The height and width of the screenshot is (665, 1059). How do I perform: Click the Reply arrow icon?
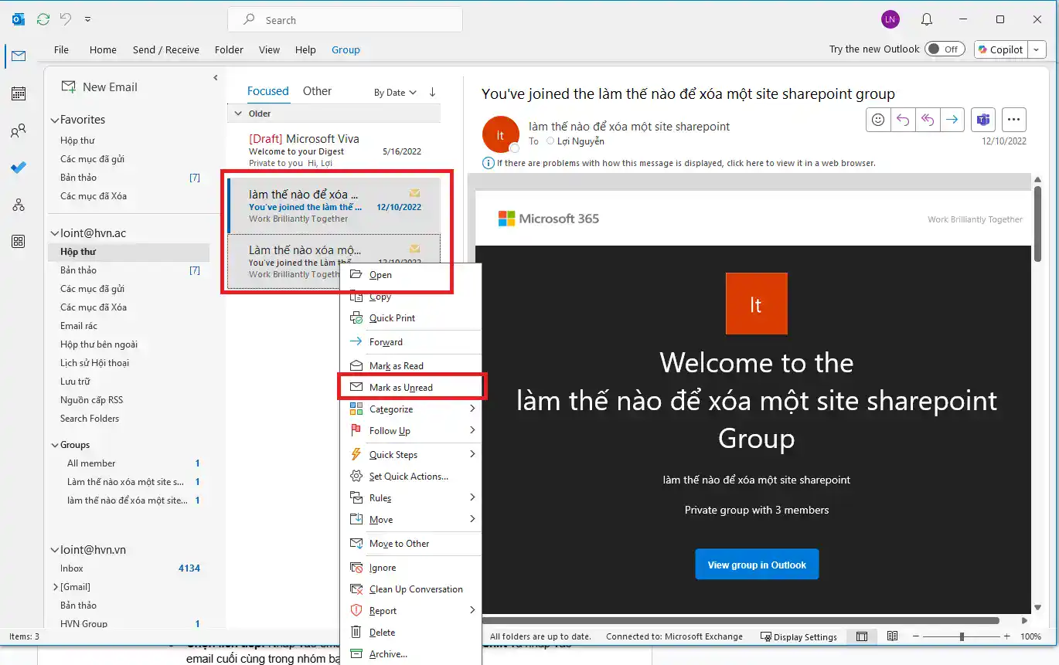coord(901,120)
